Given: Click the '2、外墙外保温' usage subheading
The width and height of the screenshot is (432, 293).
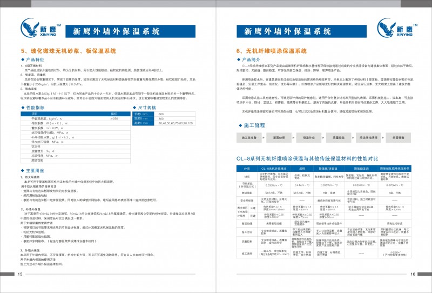Looking at the screenshot, I should pos(31,209).
